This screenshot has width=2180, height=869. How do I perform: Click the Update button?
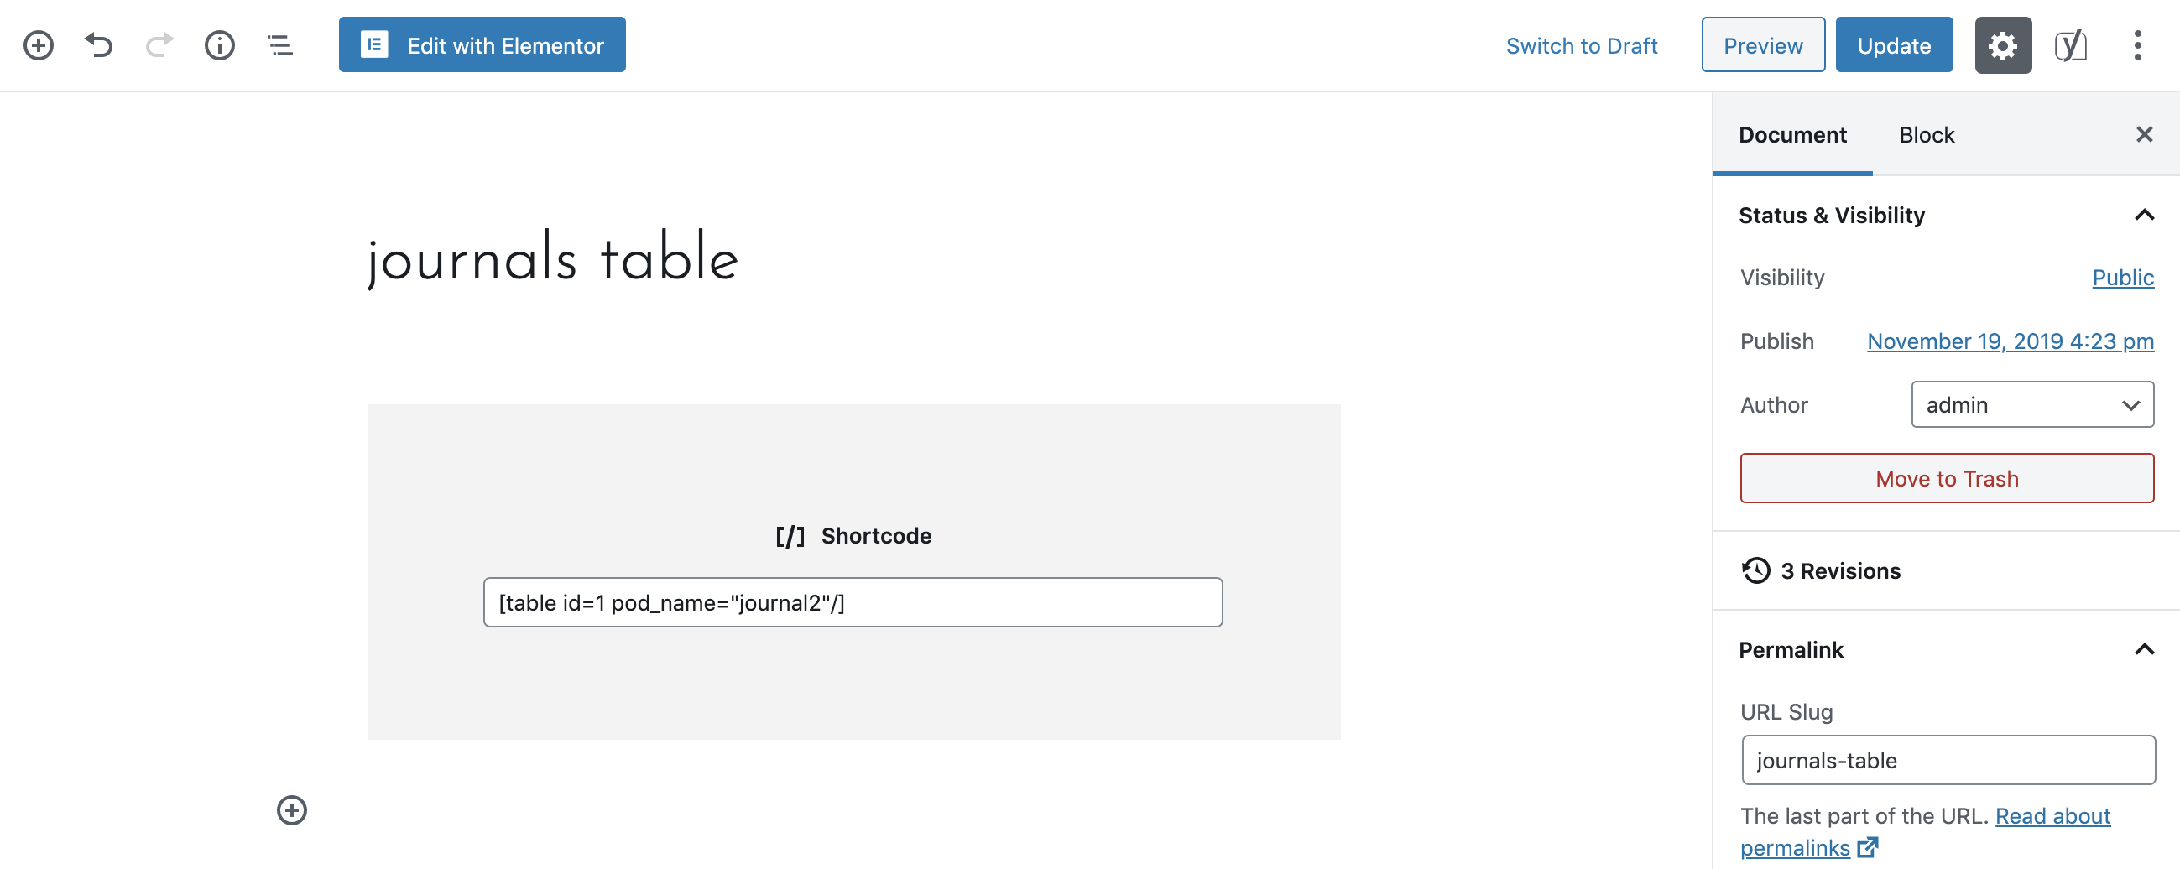[x=1893, y=44]
